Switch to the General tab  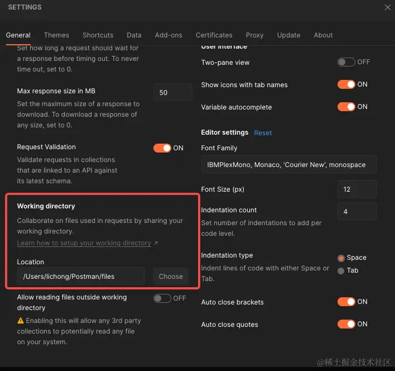[18, 35]
